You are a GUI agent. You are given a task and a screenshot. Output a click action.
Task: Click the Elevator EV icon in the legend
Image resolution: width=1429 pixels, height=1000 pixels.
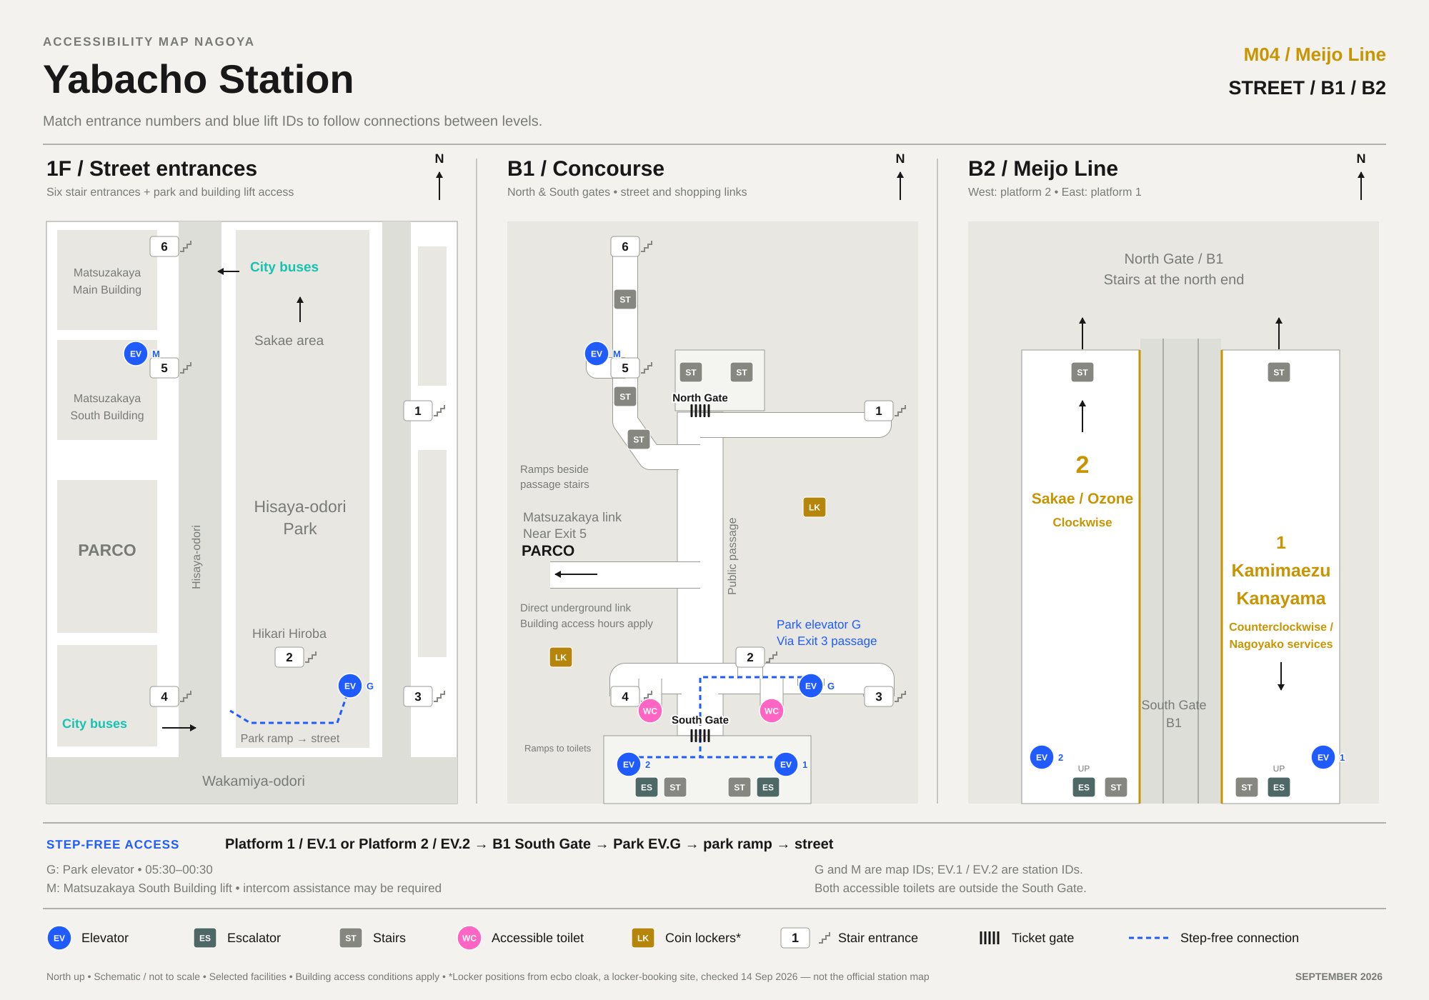pyautogui.click(x=59, y=938)
